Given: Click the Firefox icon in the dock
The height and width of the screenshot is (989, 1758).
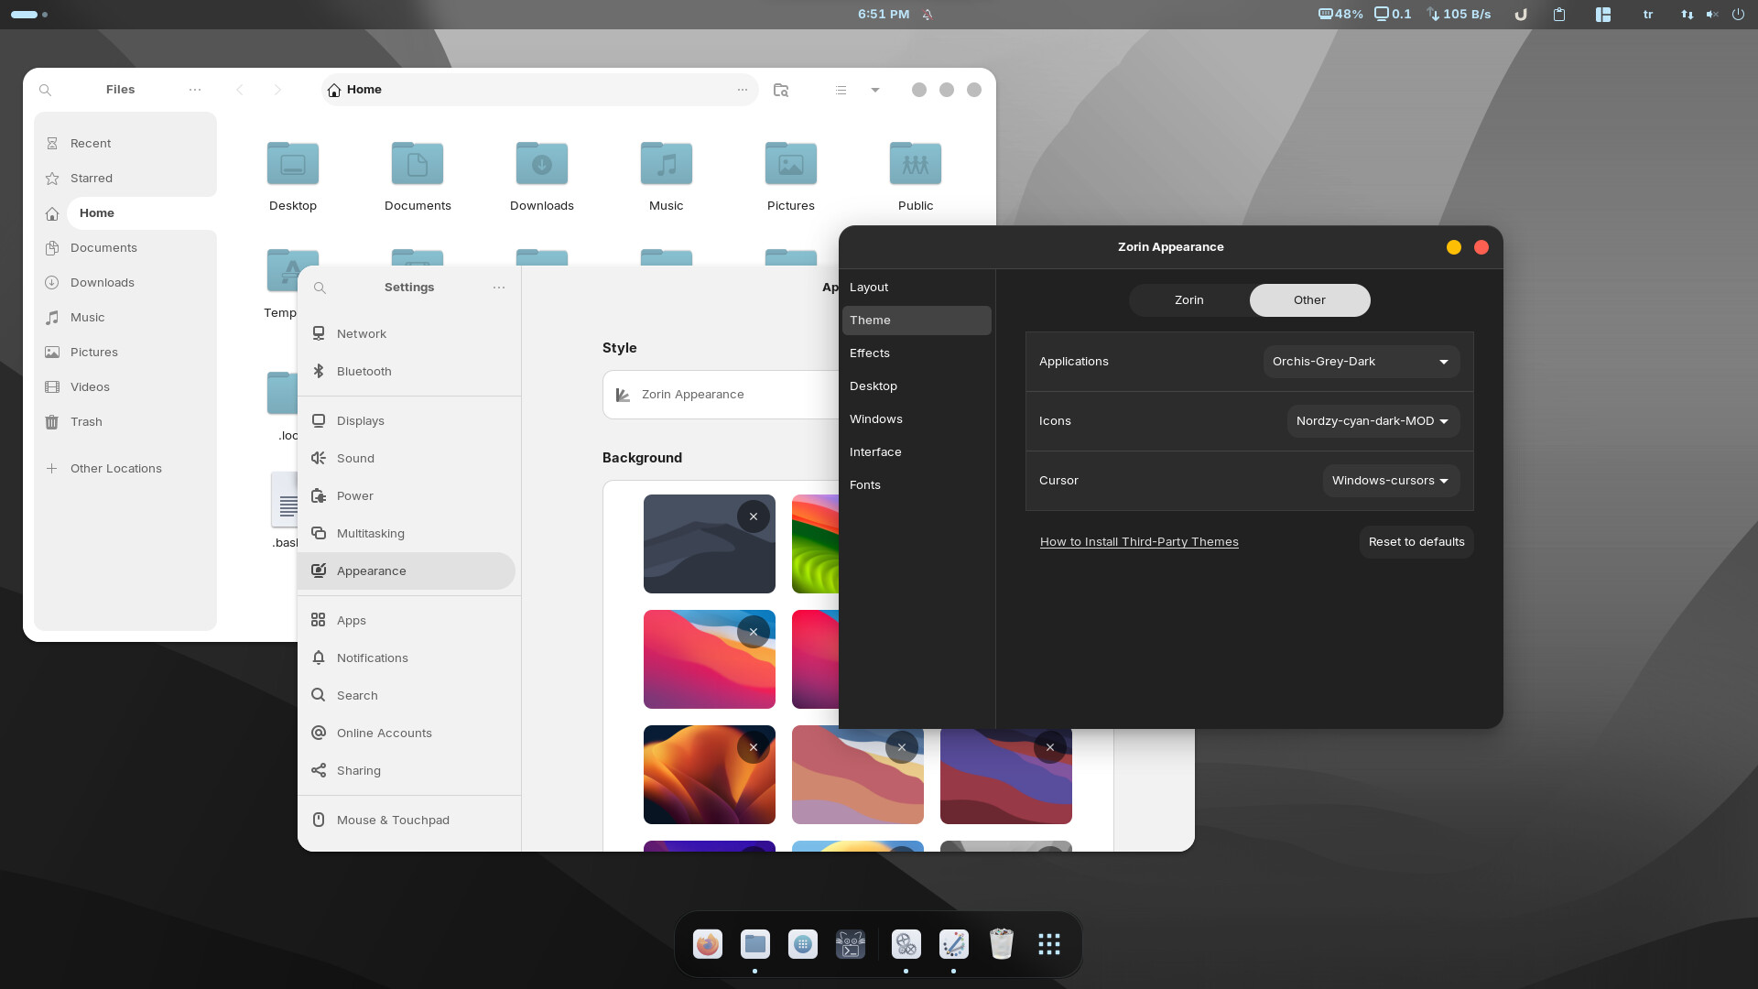Looking at the screenshot, I should [x=707, y=944].
